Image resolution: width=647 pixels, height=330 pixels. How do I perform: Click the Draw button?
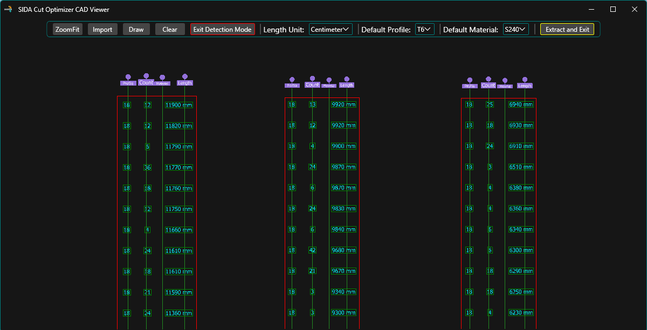coord(136,30)
